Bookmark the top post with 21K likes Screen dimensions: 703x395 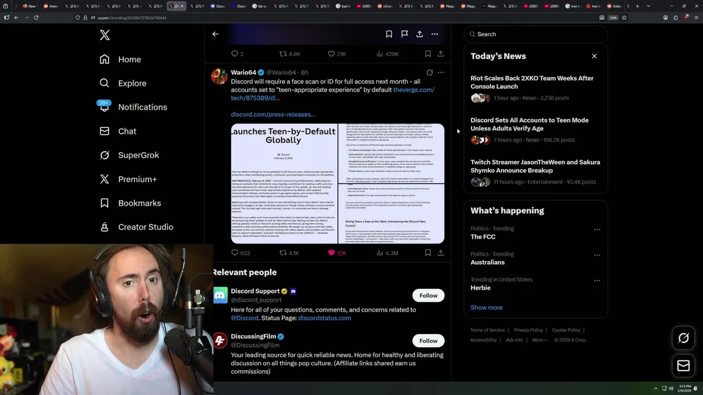coord(428,54)
